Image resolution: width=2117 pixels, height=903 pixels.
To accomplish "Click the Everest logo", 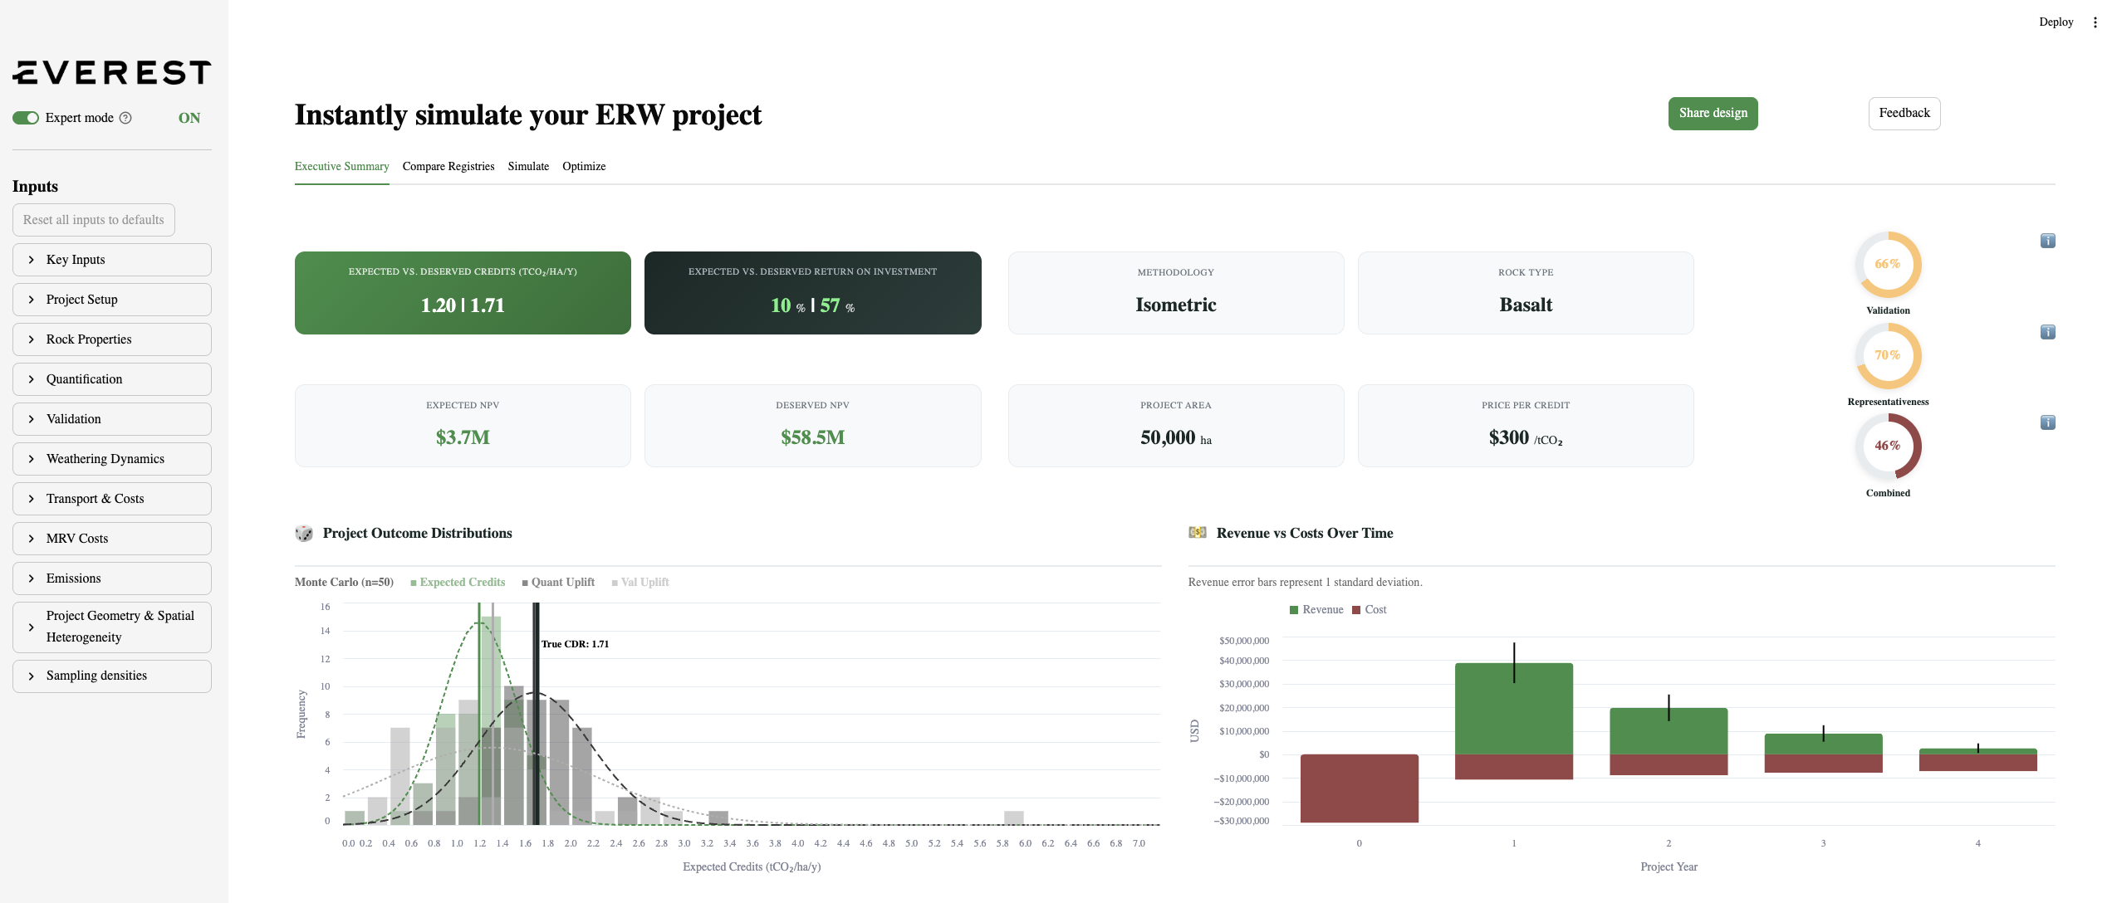I will tap(112, 73).
